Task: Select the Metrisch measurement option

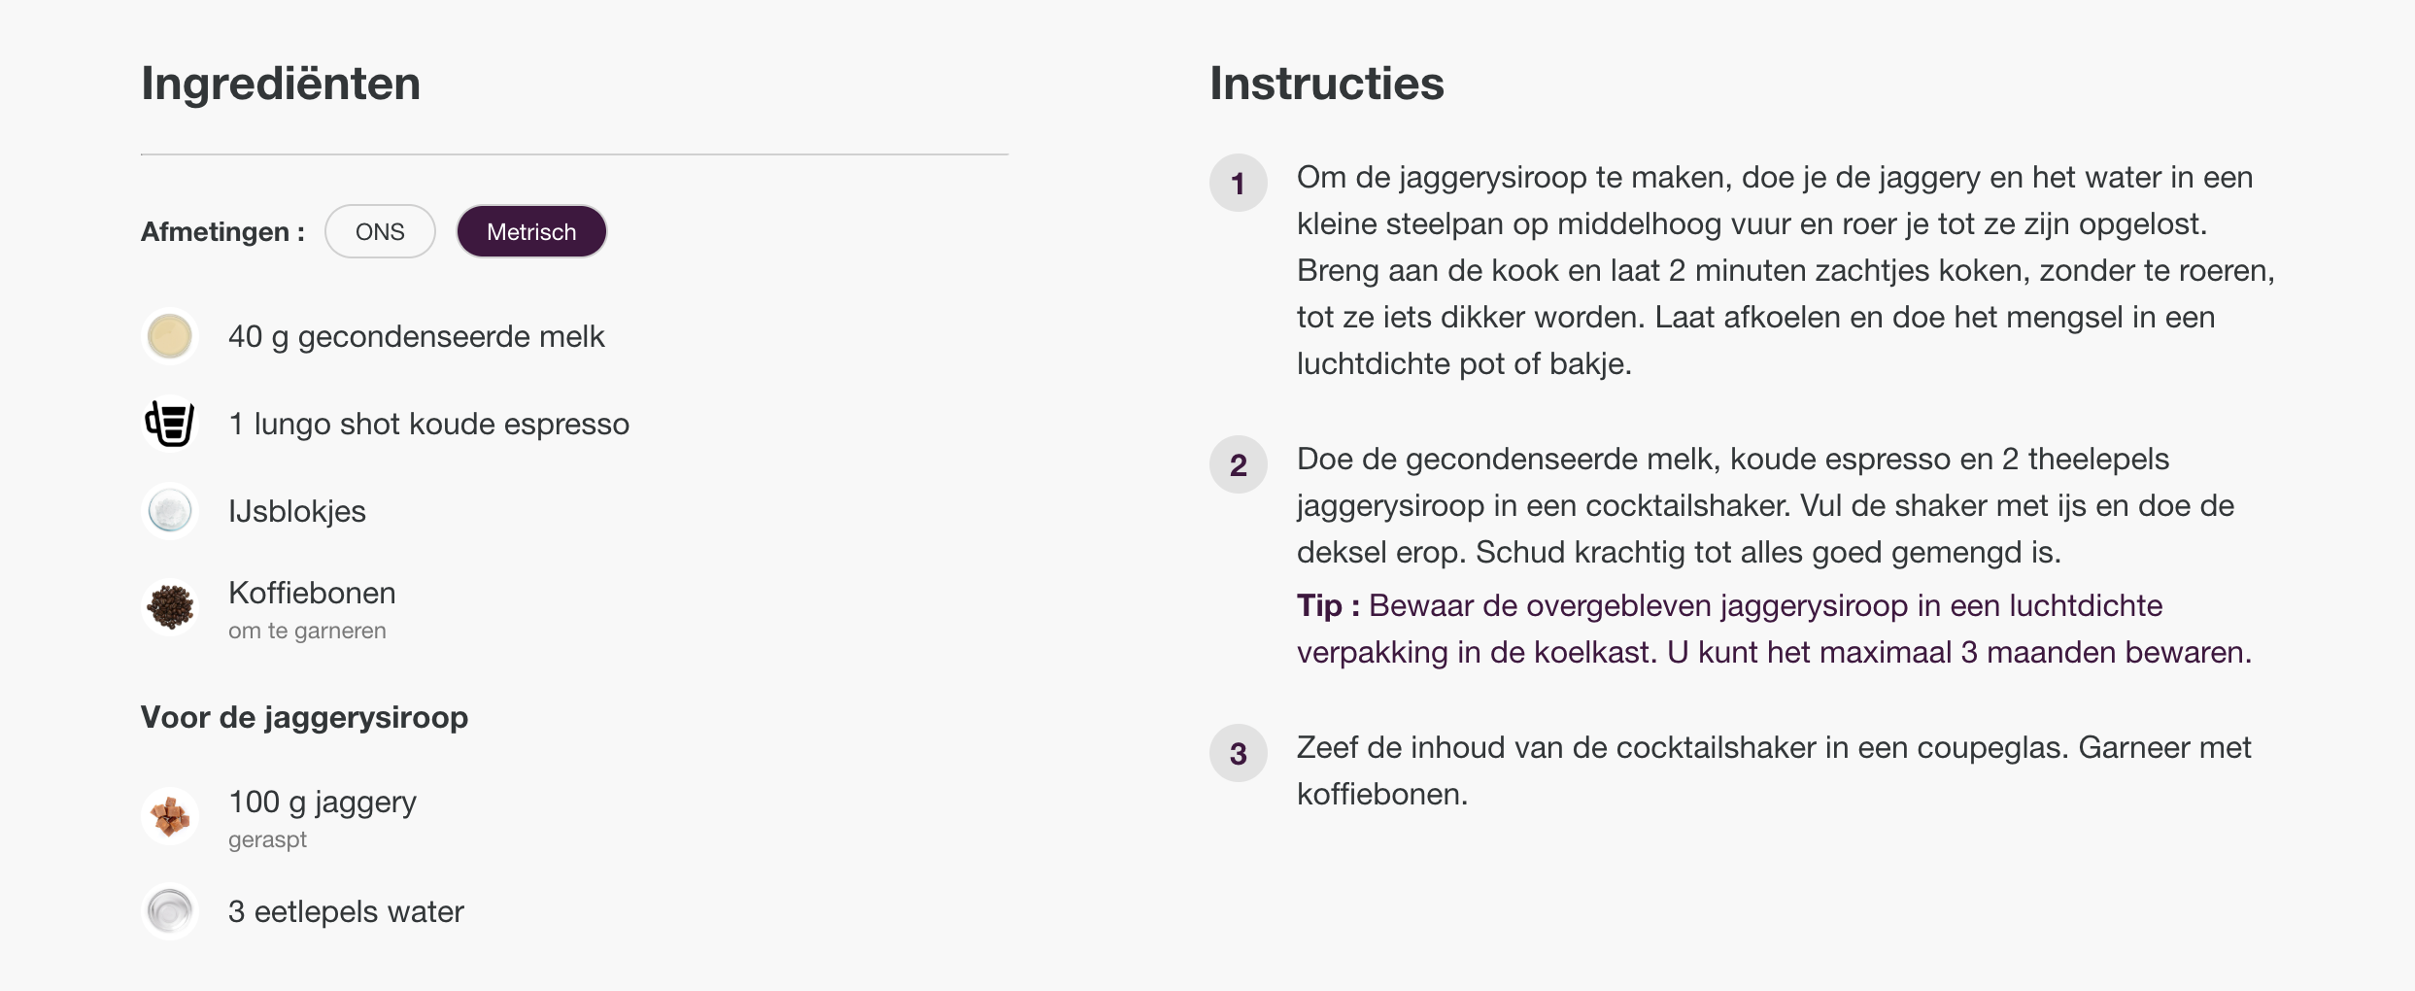Action: (x=531, y=232)
